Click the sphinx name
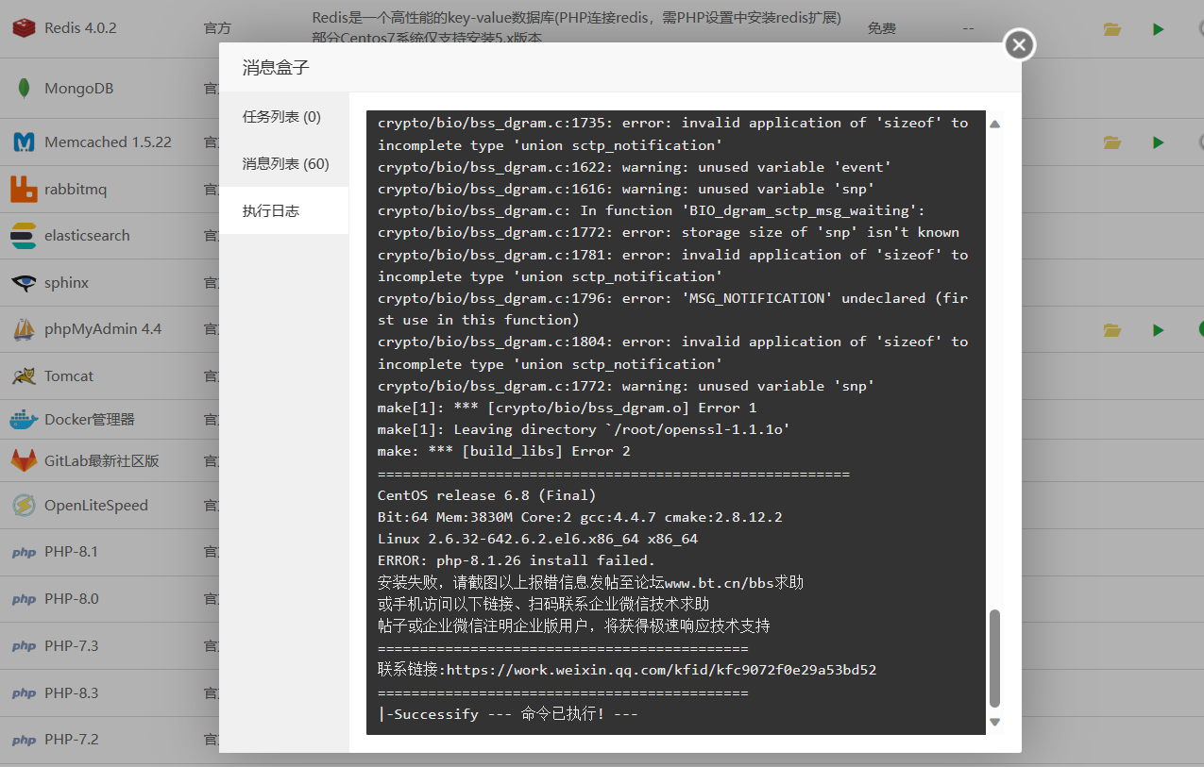This screenshot has height=767, width=1204. pos(66,283)
